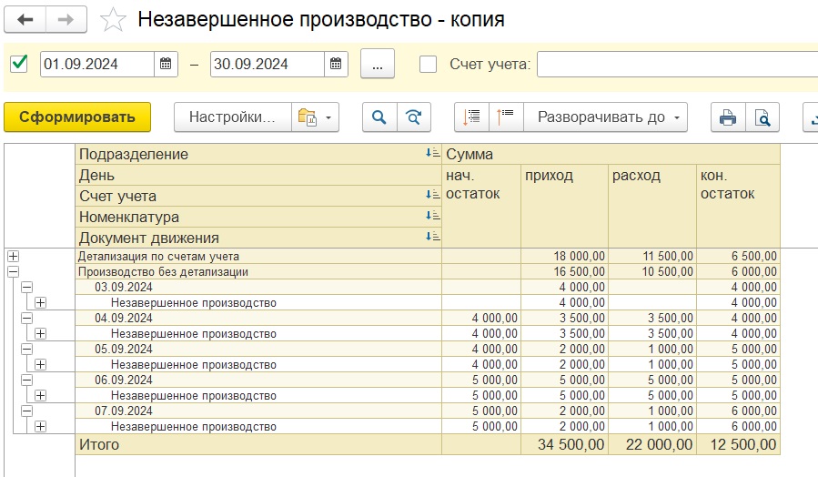818x477 pixels.
Task: Collapse the 06.09.2024 date group
Action: (26, 380)
